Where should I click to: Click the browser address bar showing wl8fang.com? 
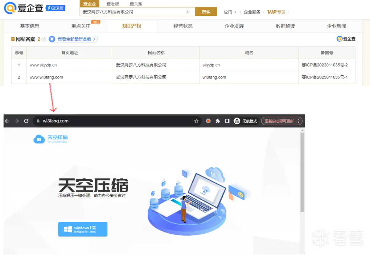117,121
